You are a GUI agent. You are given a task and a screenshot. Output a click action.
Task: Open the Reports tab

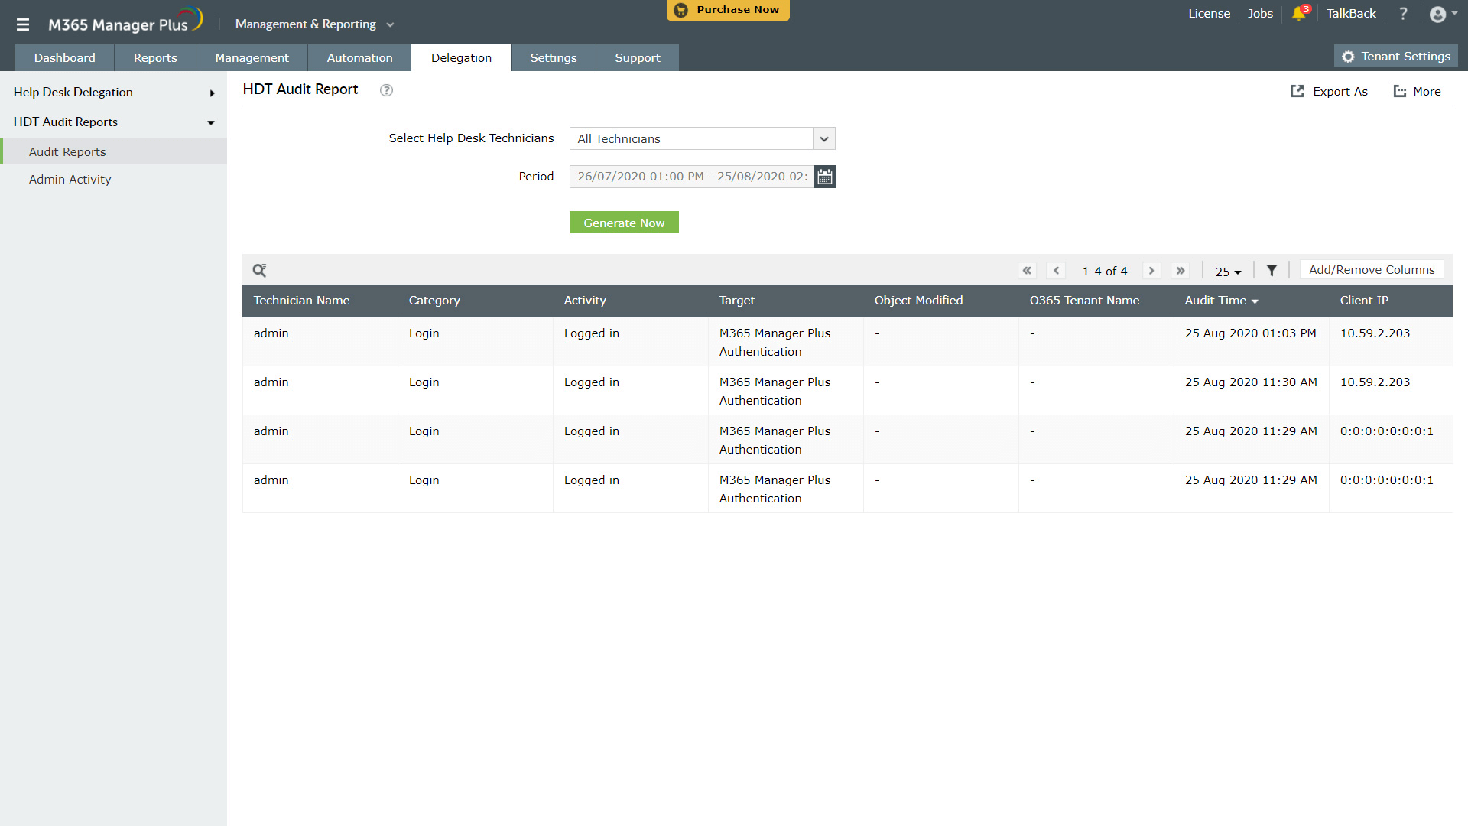(155, 58)
